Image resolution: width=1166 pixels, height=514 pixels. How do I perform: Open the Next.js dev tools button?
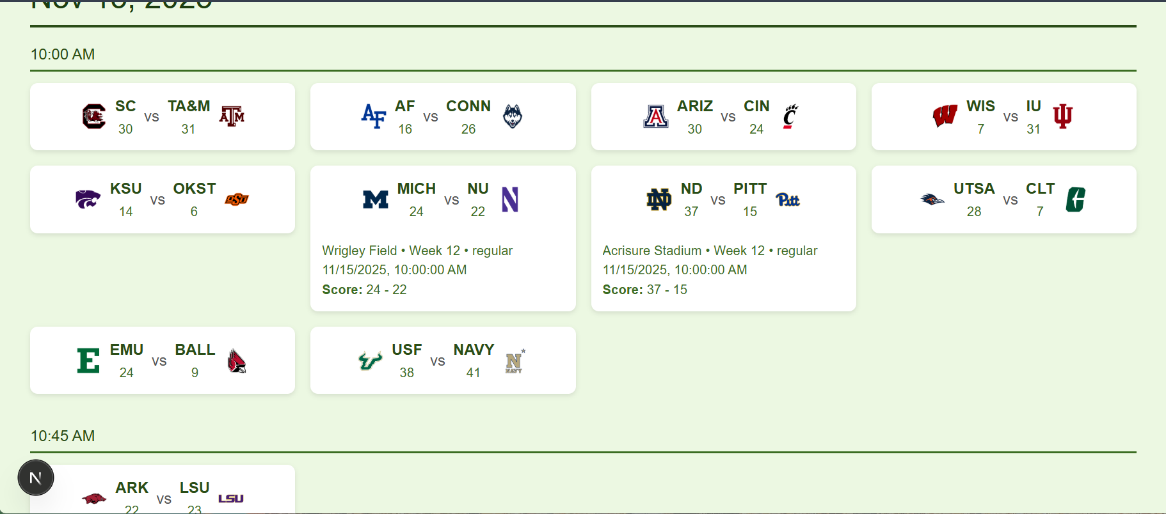tap(36, 478)
